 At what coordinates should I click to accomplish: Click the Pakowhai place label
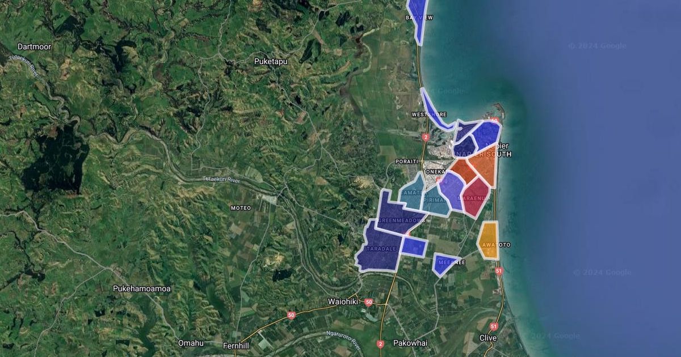click(x=410, y=343)
